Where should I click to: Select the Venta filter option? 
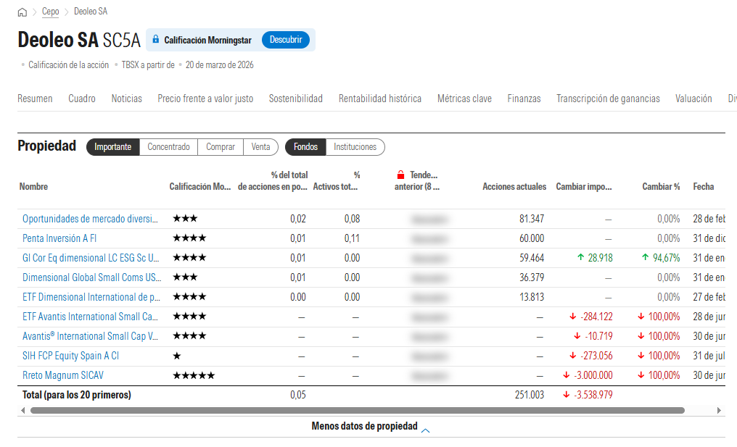click(260, 147)
